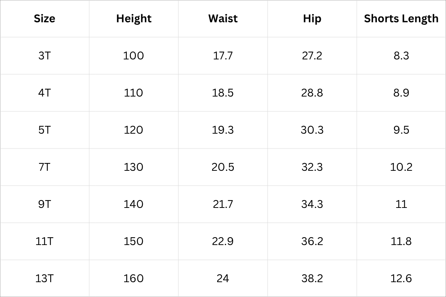Image resolution: width=446 pixels, height=297 pixels.
Task: Select the 9T size cell
Action: coord(44,204)
